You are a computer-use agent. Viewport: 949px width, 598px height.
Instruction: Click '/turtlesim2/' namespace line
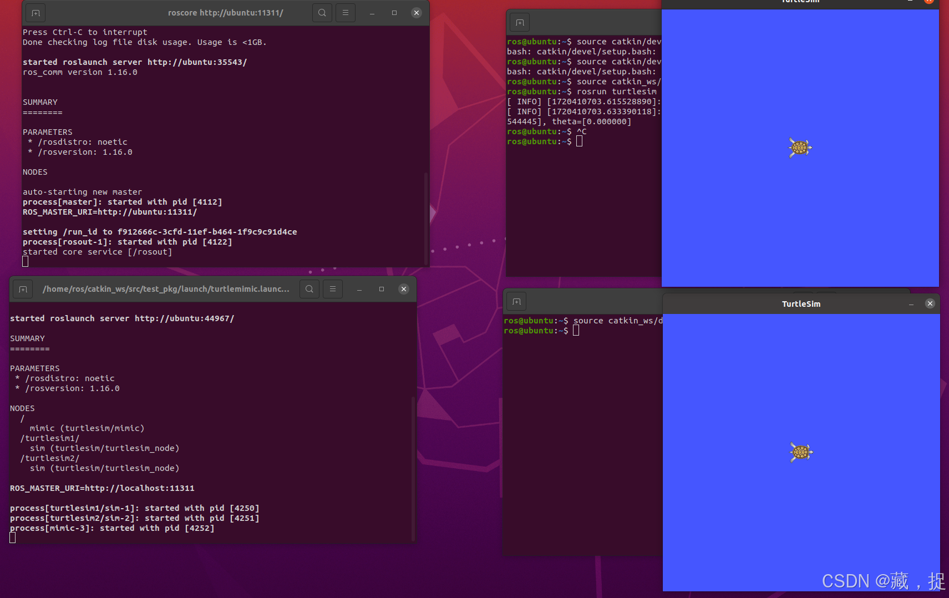(x=50, y=458)
